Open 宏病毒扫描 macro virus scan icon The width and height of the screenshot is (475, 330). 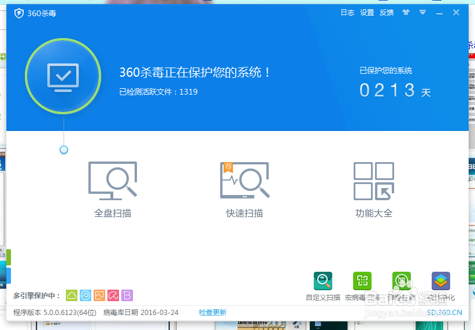362,281
